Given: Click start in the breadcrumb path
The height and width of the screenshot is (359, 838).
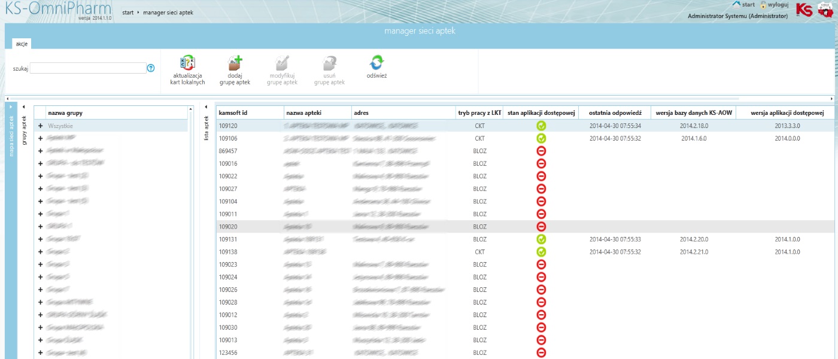Looking at the screenshot, I should [127, 12].
